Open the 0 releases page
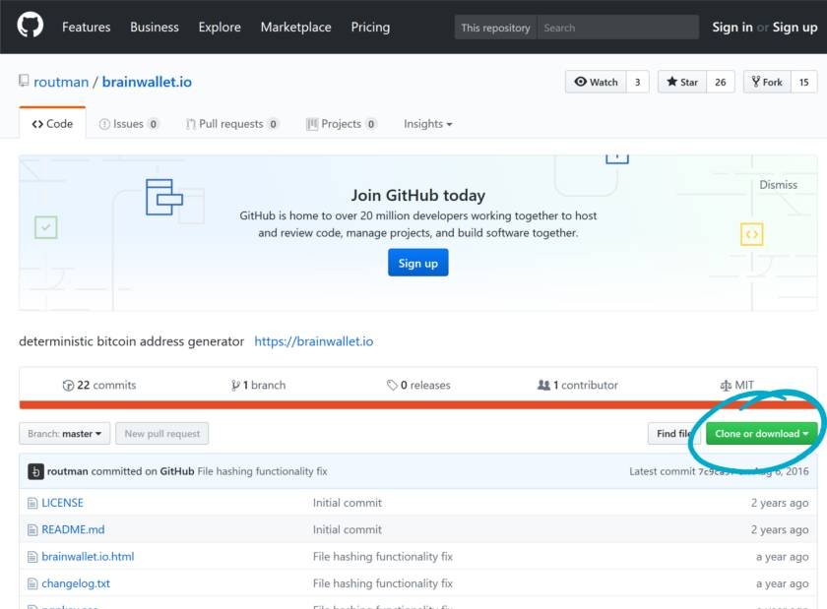The image size is (827, 609). point(418,386)
